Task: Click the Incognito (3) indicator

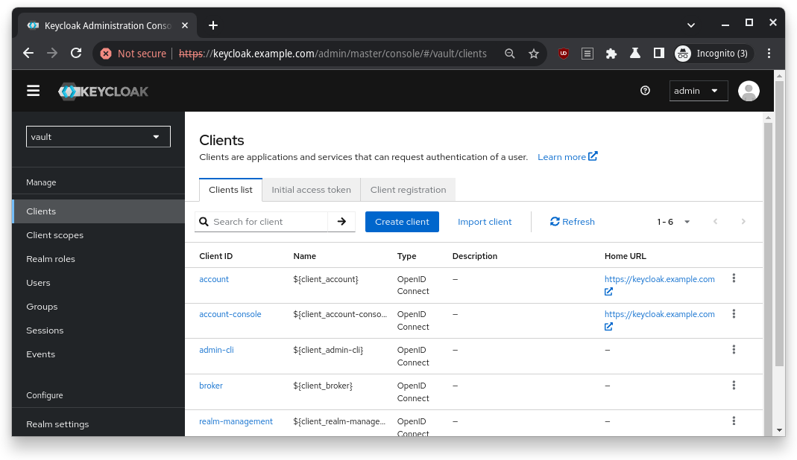Action: coord(713,54)
